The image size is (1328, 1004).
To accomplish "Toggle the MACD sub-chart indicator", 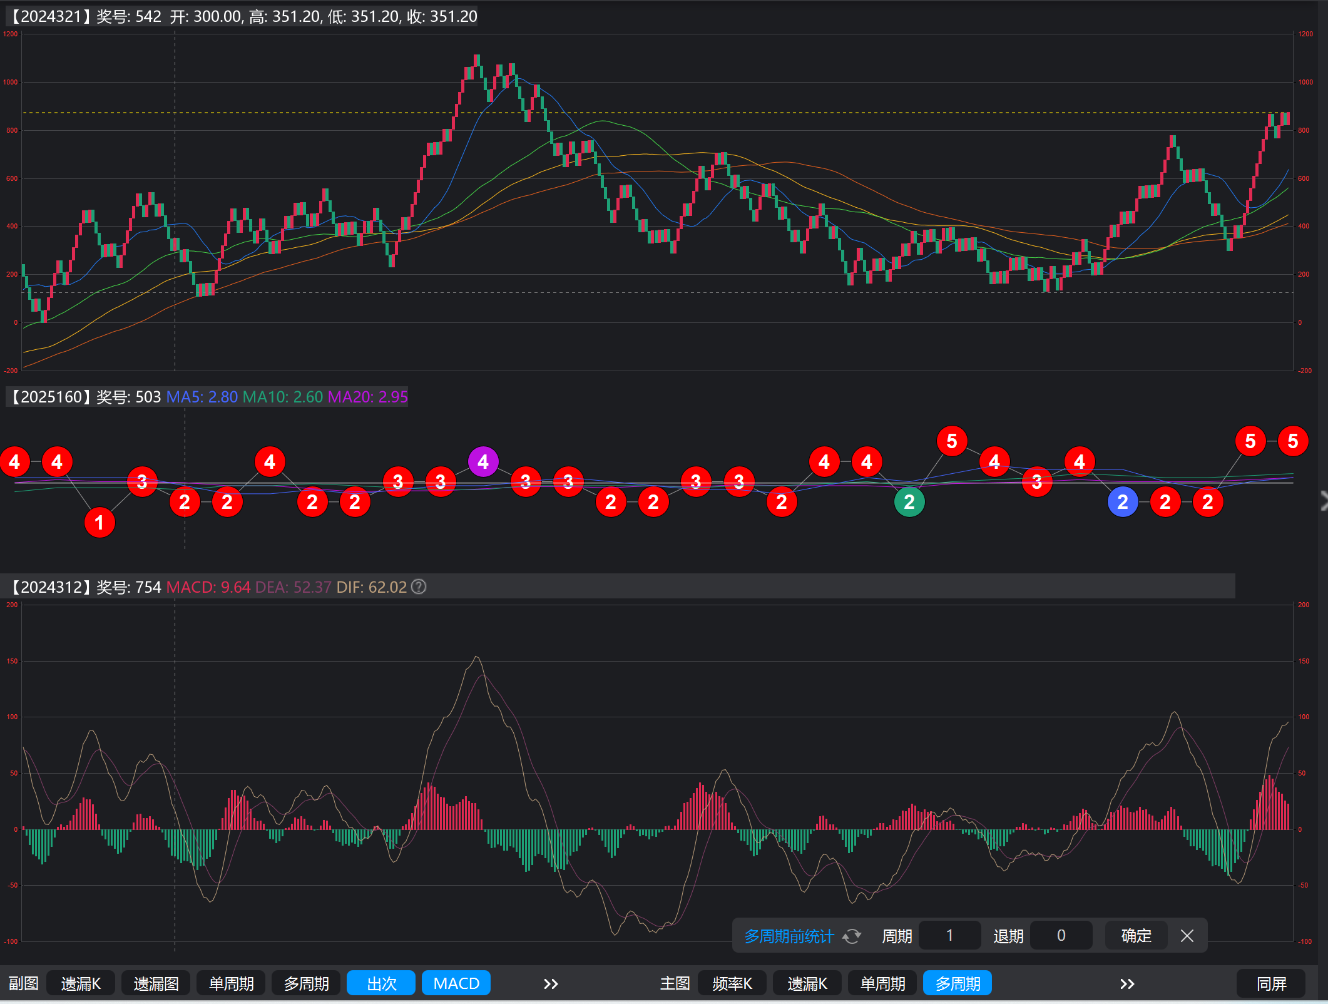I will pos(456,983).
